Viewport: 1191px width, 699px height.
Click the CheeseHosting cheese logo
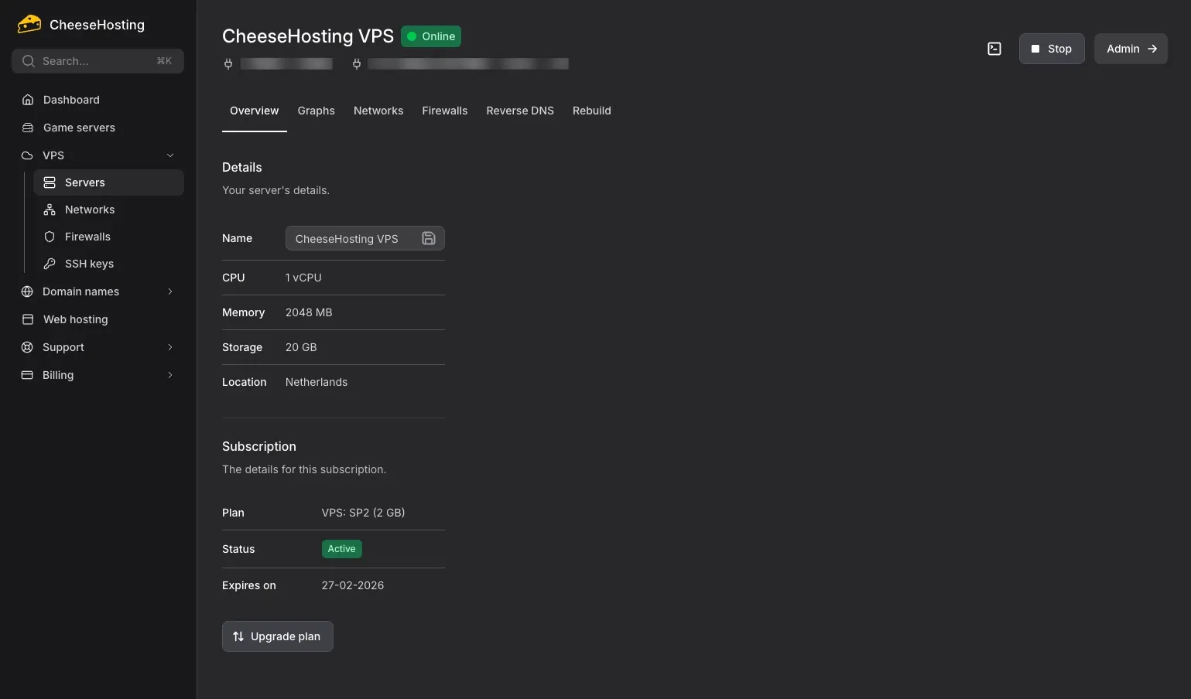pos(29,23)
